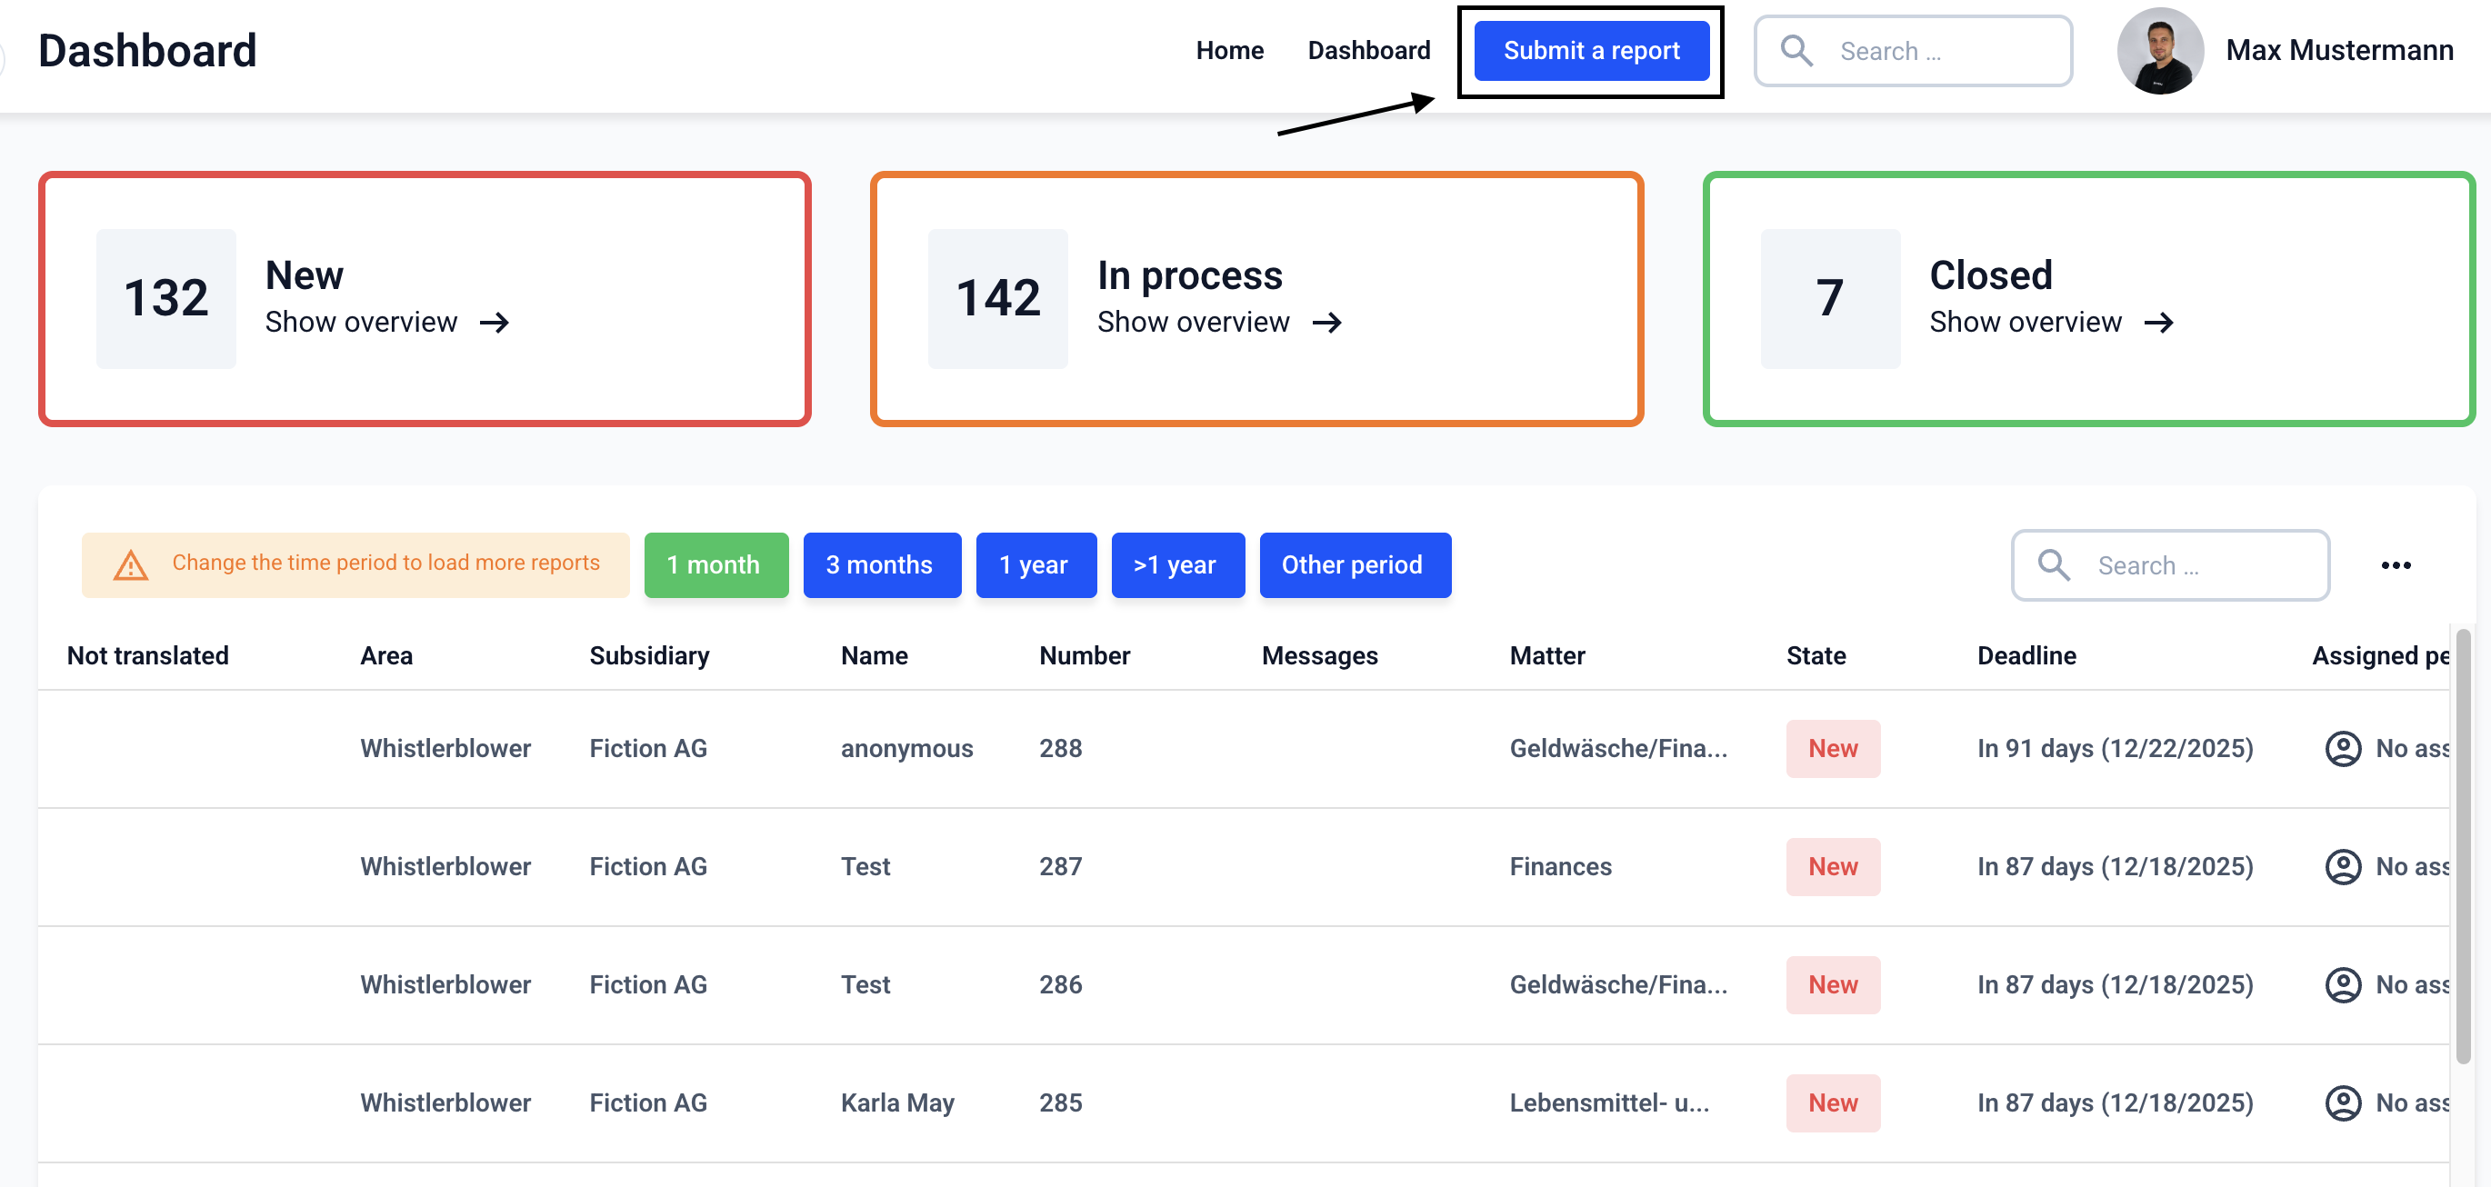Screen dimensions: 2491x1187
Task: Select the 3 months period filter
Action: (881, 564)
